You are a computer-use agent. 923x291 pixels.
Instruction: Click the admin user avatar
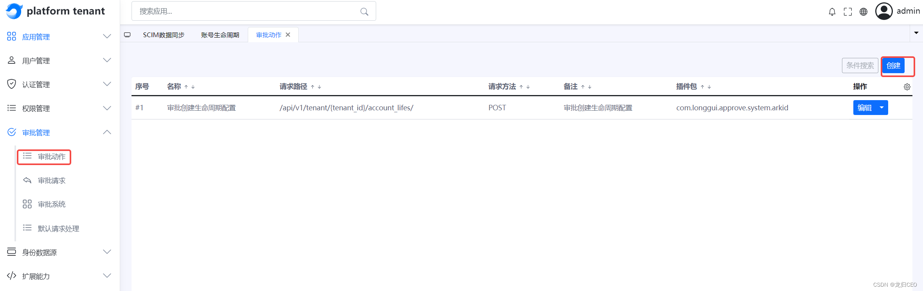[x=884, y=11]
